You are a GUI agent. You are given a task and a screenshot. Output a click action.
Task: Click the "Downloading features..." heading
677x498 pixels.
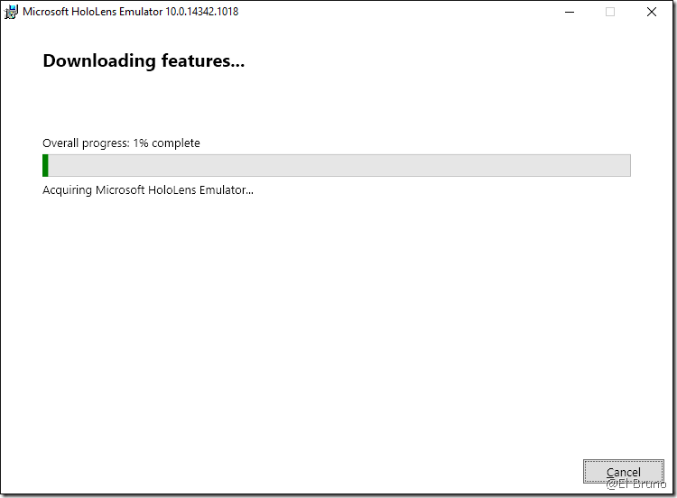pos(144,61)
